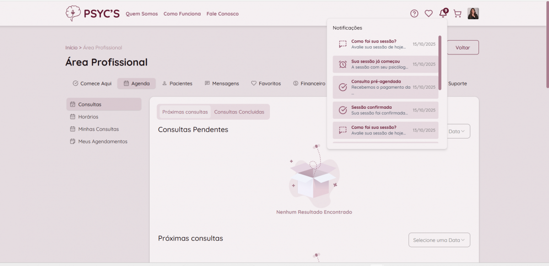Screen dimensions: 549x266
Task: Expand the 'Selecione uma Data' dropdown
Action: pos(439,240)
